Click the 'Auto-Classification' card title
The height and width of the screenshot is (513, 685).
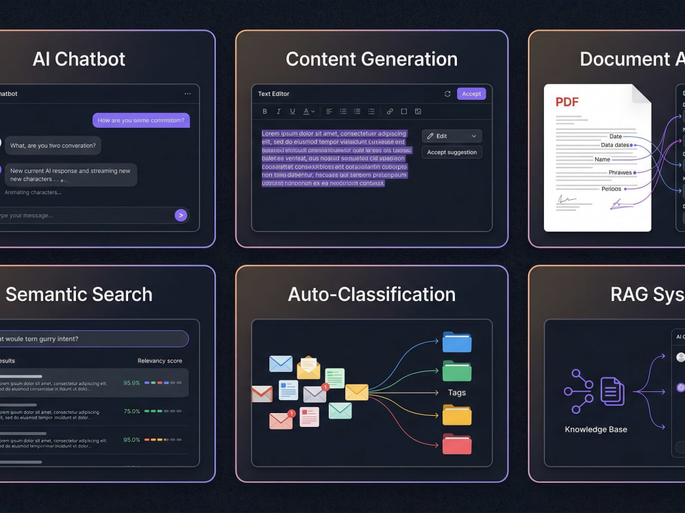(x=372, y=294)
